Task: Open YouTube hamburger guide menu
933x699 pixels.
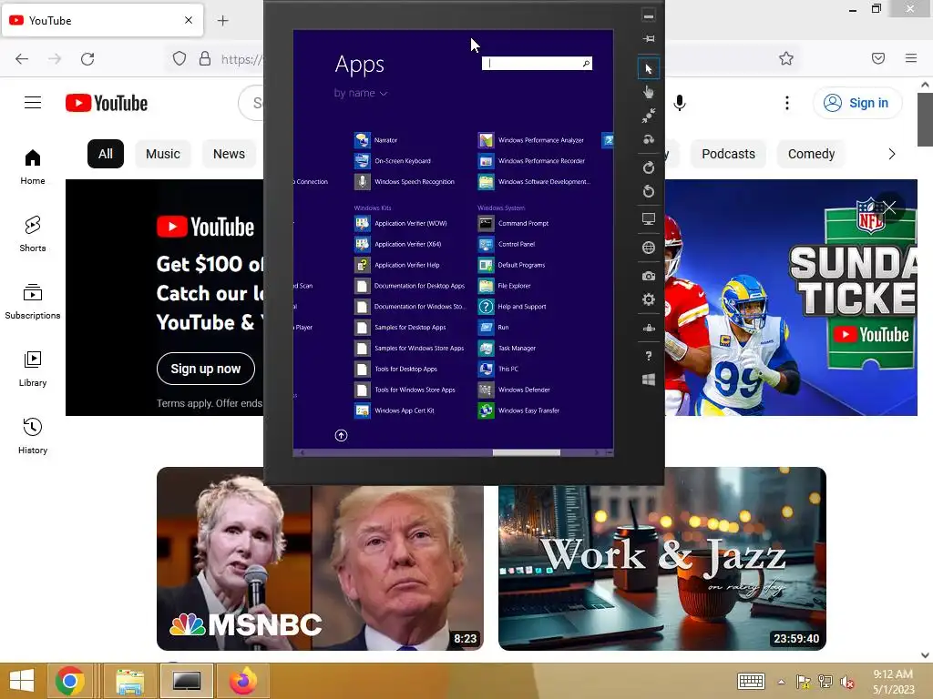Action: [x=33, y=103]
